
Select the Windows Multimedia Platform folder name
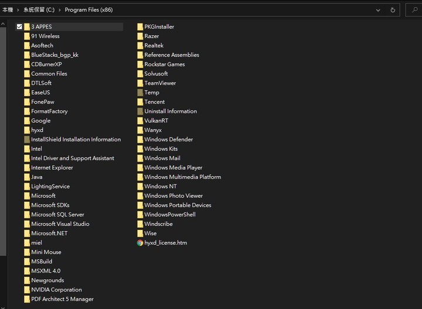183,177
